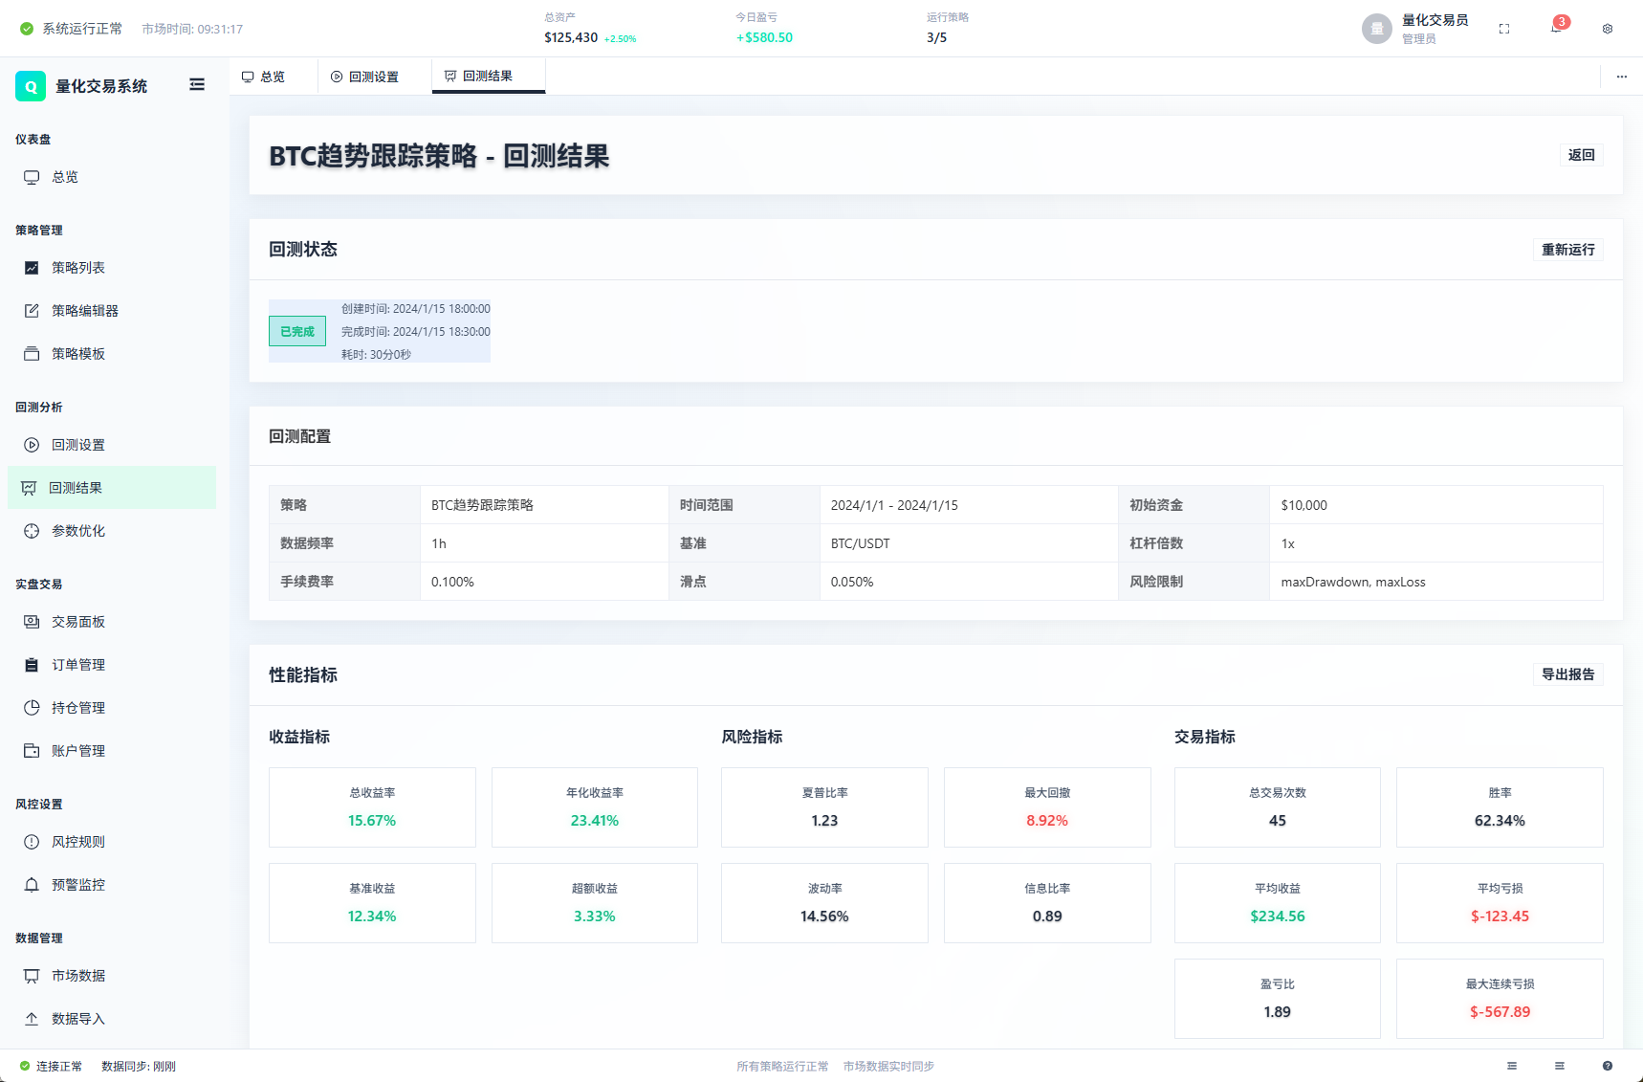Click 总交易次数 45 card
Viewport: 1643px width, 1082px height.
1278,807
